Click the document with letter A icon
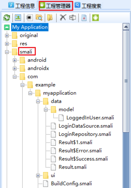 point(84,18)
